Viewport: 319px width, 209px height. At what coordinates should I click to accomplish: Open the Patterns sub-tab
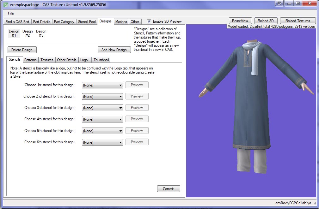tap(31, 60)
